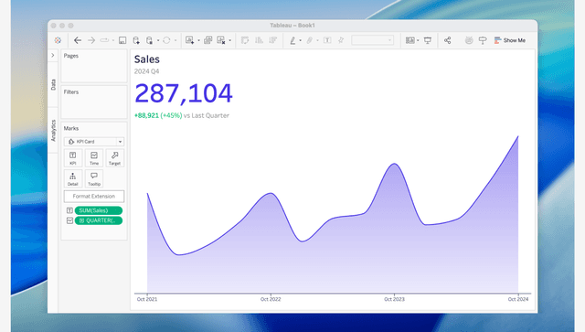Viewport: 585px width, 332px height.
Task: Switch to the Analytics side tab
Action: pos(53,131)
